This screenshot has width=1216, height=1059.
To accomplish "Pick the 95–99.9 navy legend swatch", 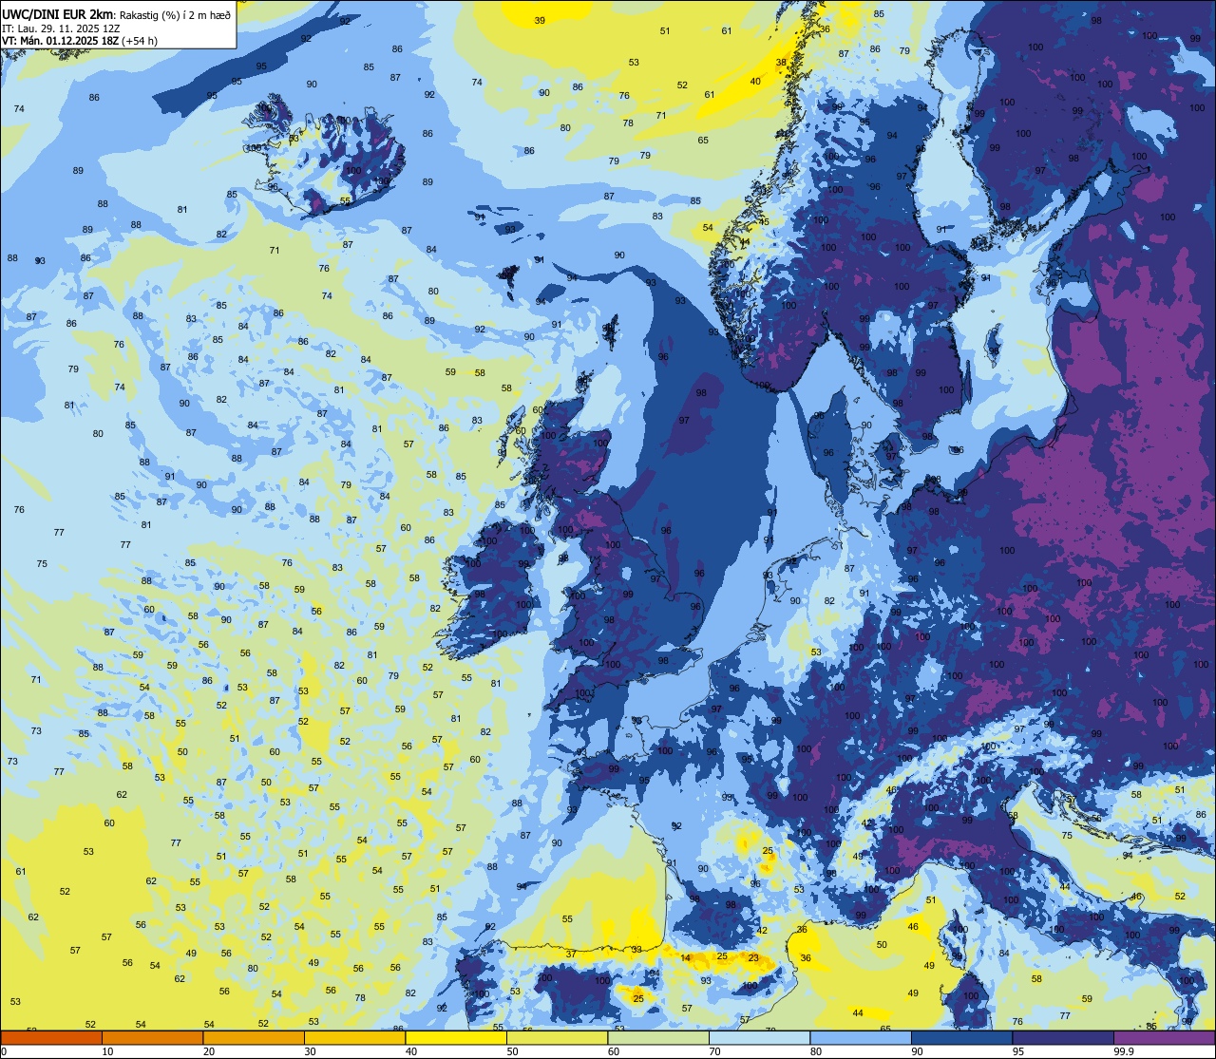I will pos(1063,1037).
